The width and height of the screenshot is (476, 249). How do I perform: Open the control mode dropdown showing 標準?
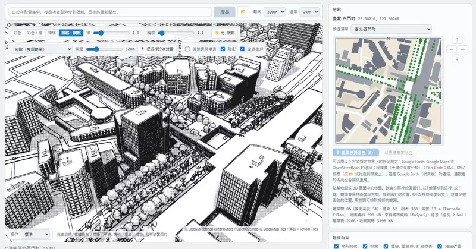[x=36, y=234]
